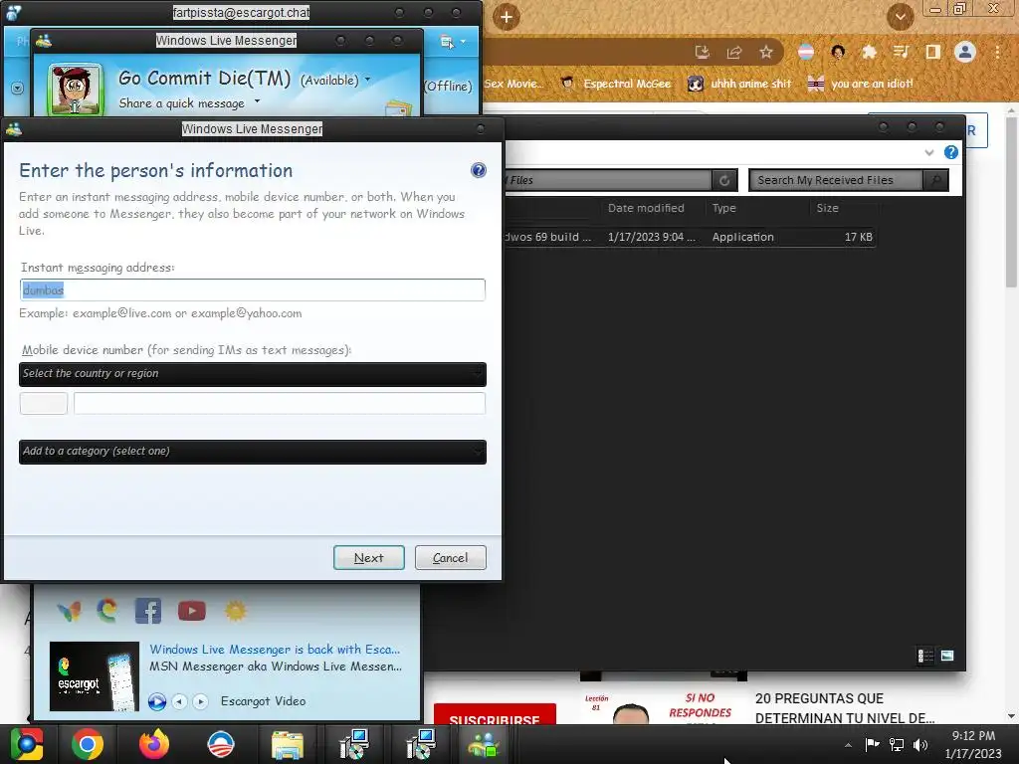Screen dimensions: 1019x764
Task: Open Firefox from the taskbar
Action: pos(154,744)
